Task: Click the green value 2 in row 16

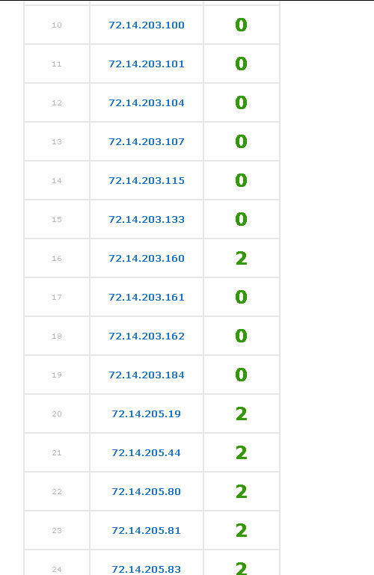Action: click(x=242, y=258)
